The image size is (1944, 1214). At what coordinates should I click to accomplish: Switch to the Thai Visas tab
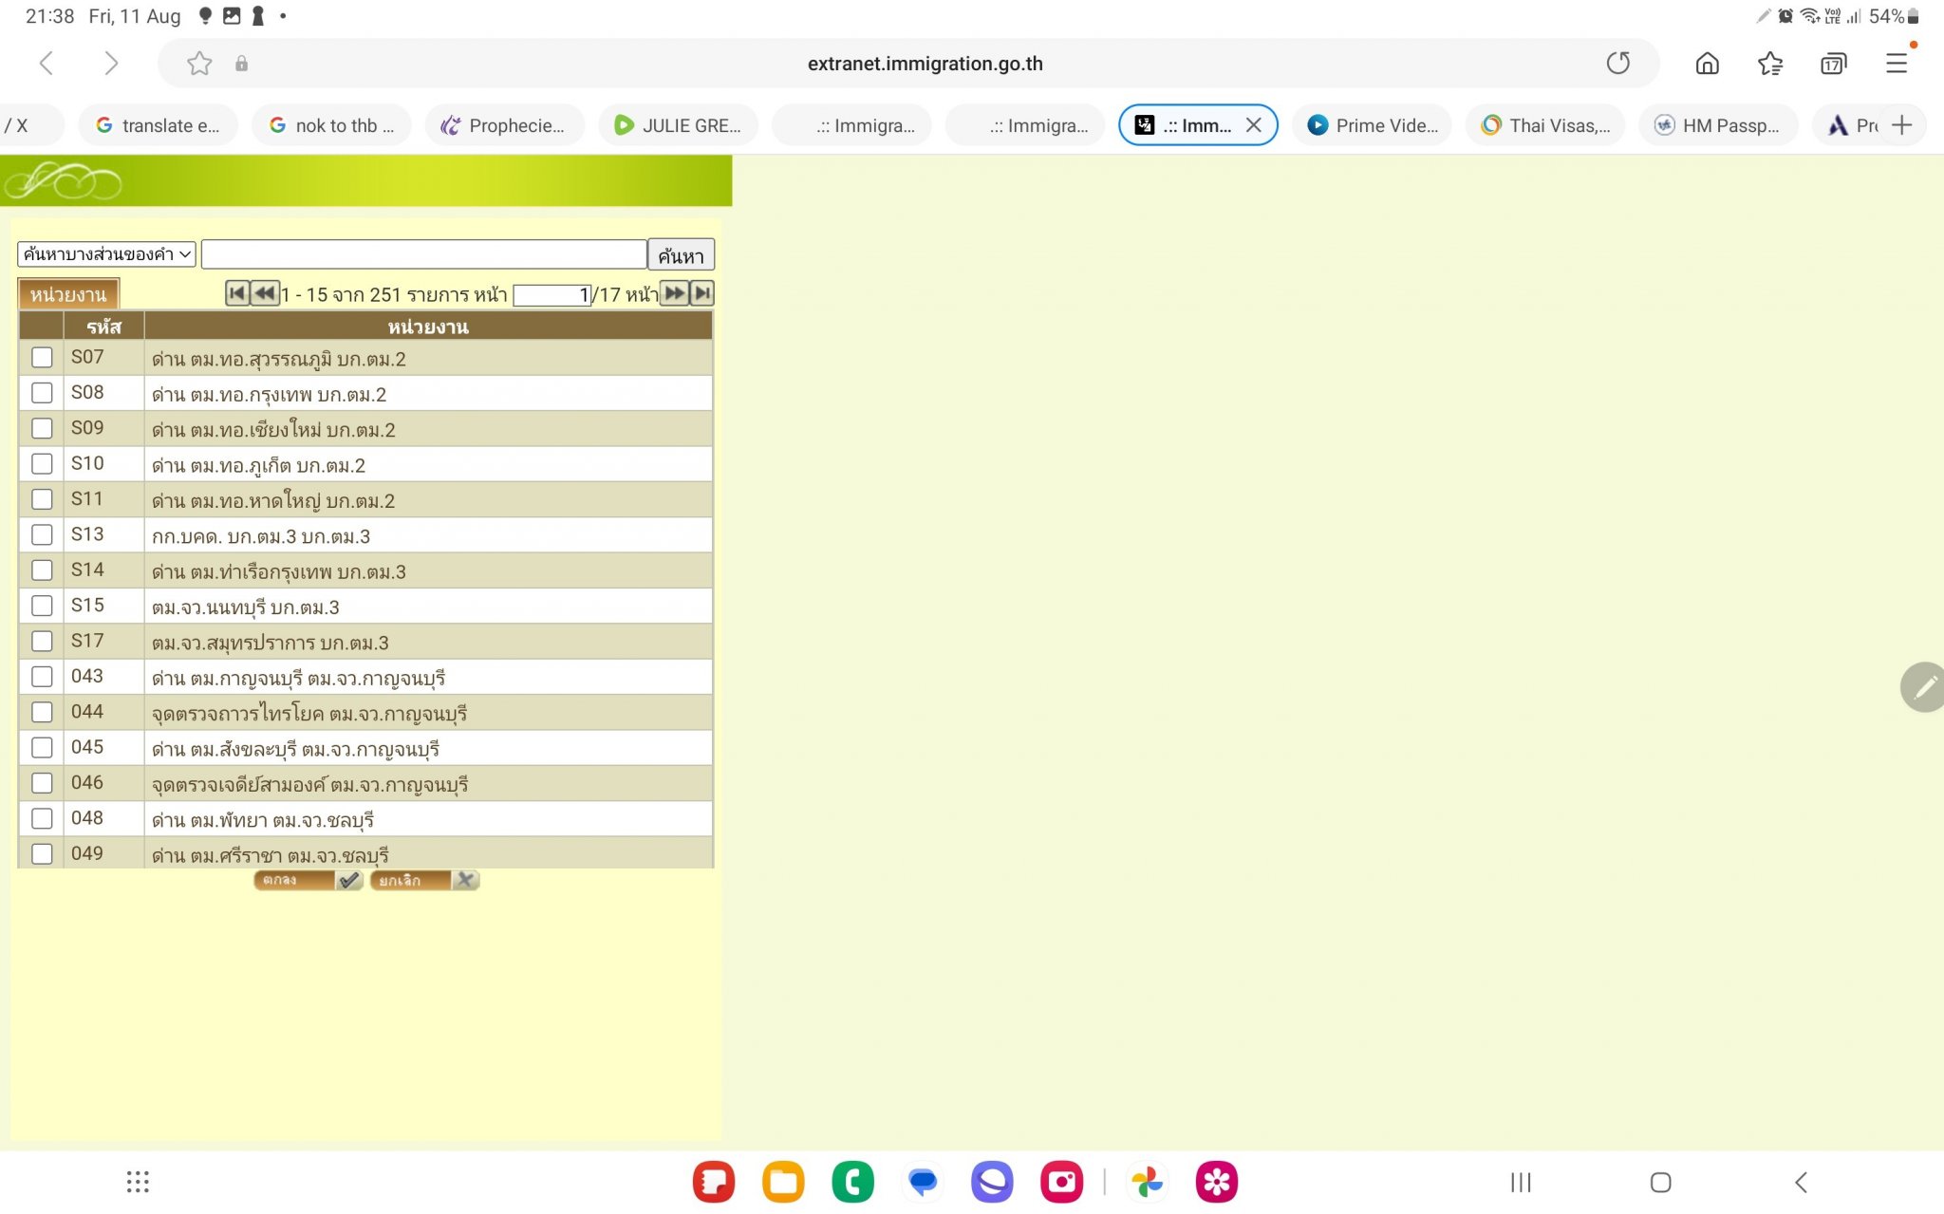[1546, 125]
